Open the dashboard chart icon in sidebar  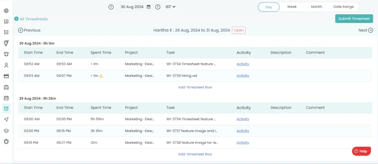(6, 21)
